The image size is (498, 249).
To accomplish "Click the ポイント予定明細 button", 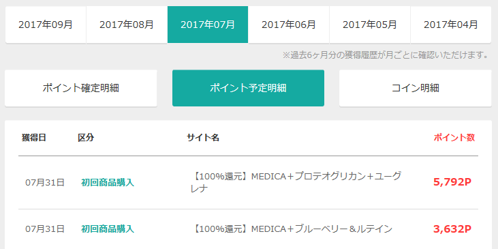I will 248,88.
